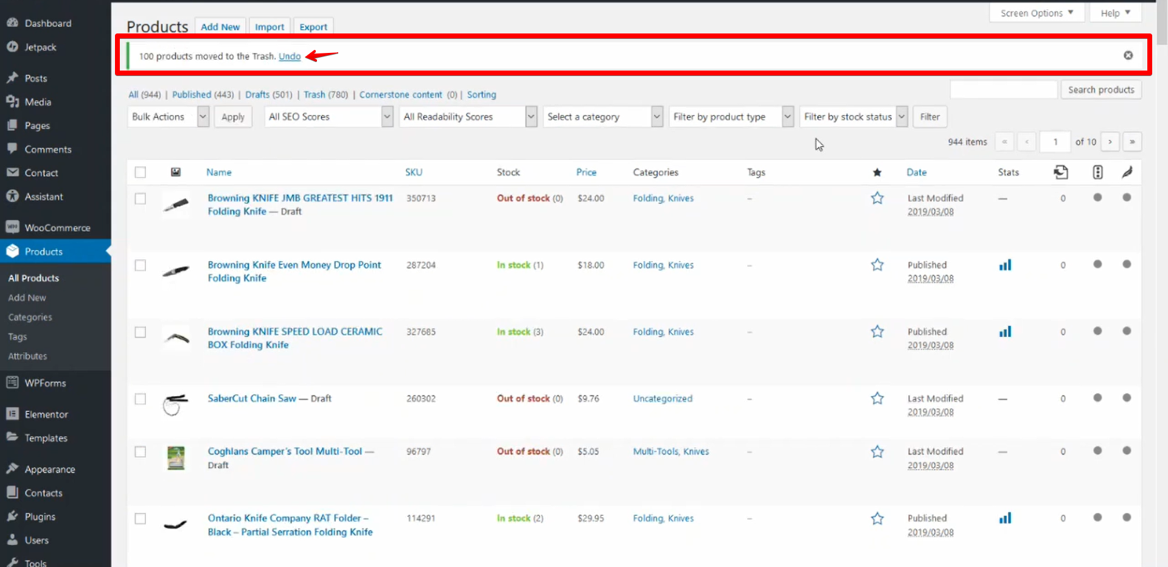Open Categories under Products submenu
Viewport: 1168px width, 567px height.
pos(30,317)
